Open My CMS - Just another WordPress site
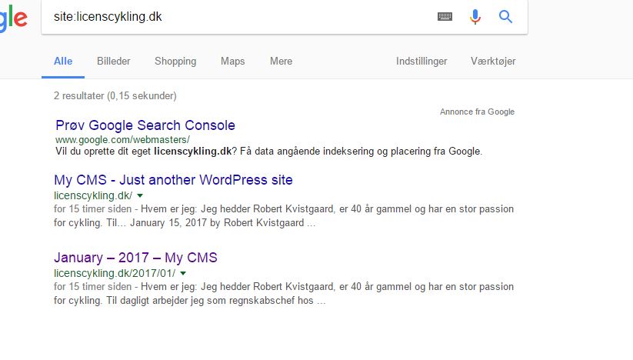The width and height of the screenshot is (633, 360). pyautogui.click(x=173, y=179)
